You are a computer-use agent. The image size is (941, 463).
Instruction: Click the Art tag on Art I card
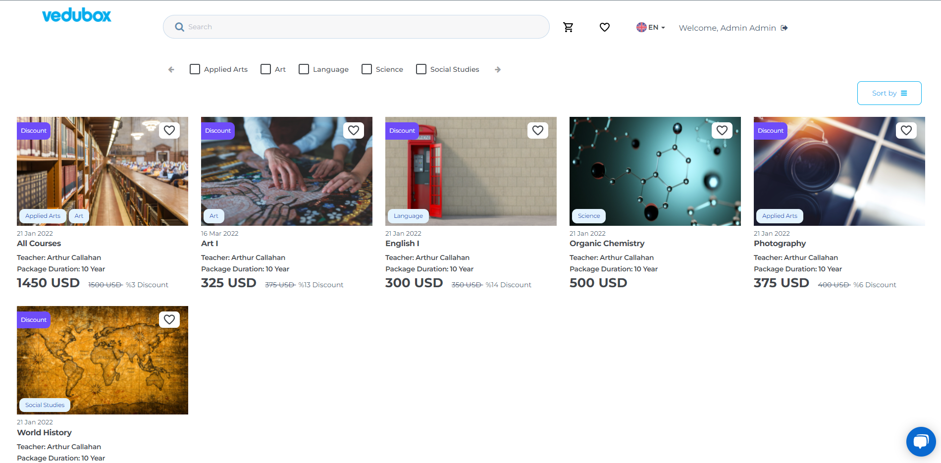tap(214, 216)
